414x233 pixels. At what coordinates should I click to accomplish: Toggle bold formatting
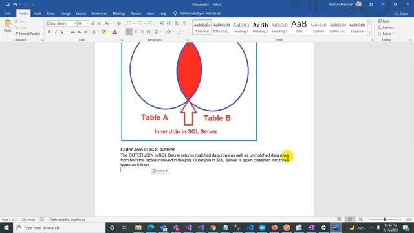click(49, 32)
